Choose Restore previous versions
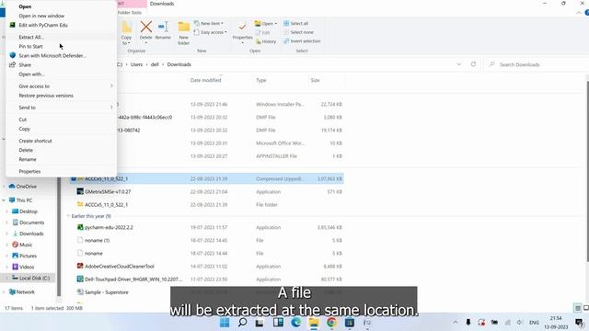This screenshot has width=589, height=331. tap(61, 96)
